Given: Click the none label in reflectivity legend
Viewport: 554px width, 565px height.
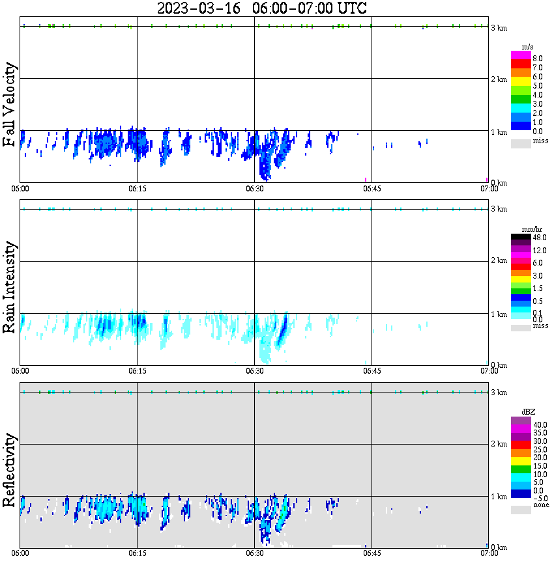Looking at the screenshot, I should point(541,505).
